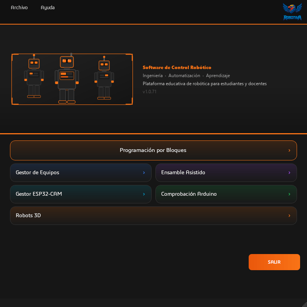Click the robots banner illustration
The width and height of the screenshot is (307, 307).
tap(72, 79)
